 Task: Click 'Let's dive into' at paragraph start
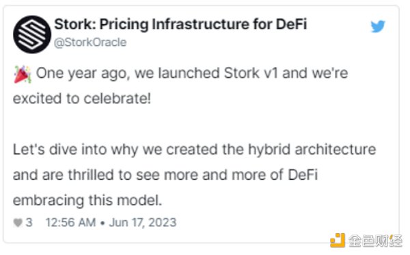(x=60, y=150)
